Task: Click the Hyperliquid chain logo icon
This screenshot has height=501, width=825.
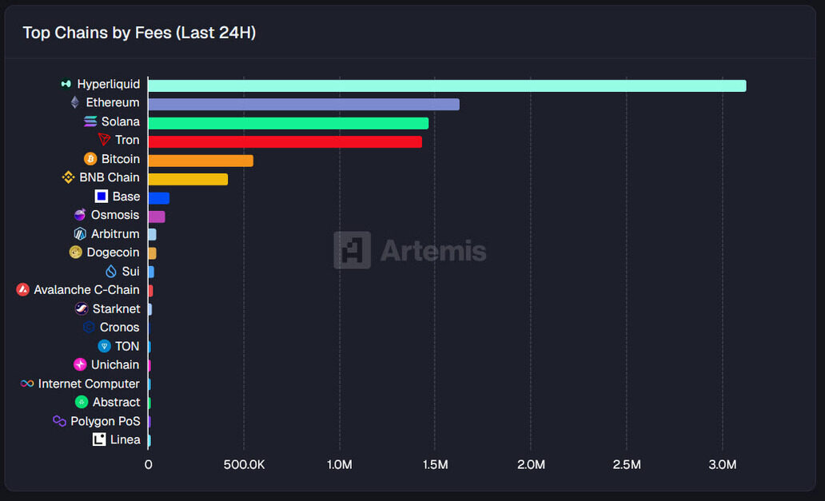Action: (66, 84)
